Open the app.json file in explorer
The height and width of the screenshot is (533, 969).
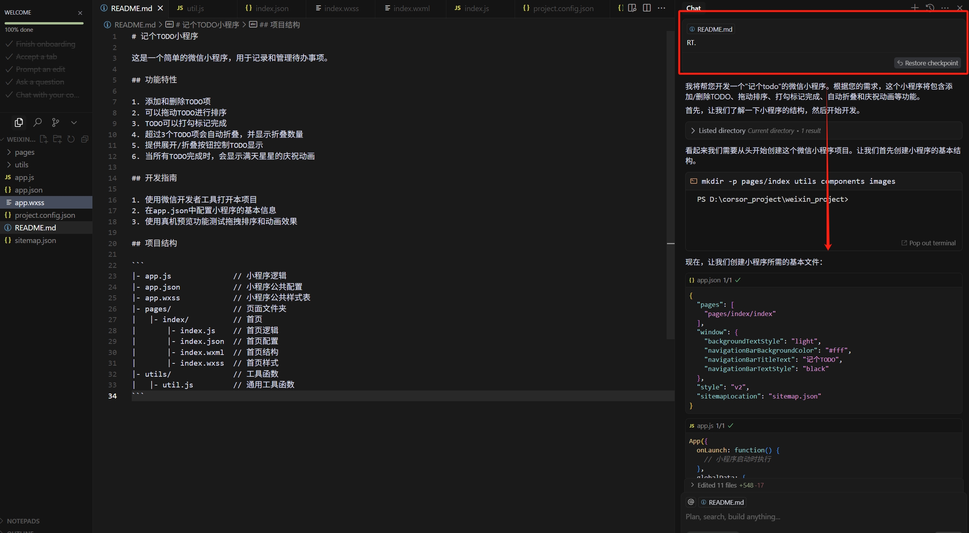pyautogui.click(x=46, y=190)
